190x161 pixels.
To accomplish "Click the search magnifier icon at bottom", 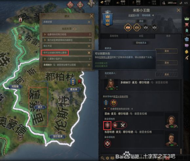I will point(103,158).
